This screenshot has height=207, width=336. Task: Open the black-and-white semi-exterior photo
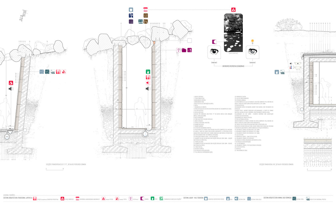[233, 33]
